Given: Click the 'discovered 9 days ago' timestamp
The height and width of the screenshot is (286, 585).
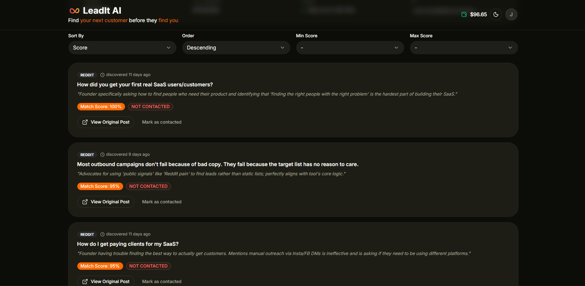Looking at the screenshot, I should (x=128, y=155).
